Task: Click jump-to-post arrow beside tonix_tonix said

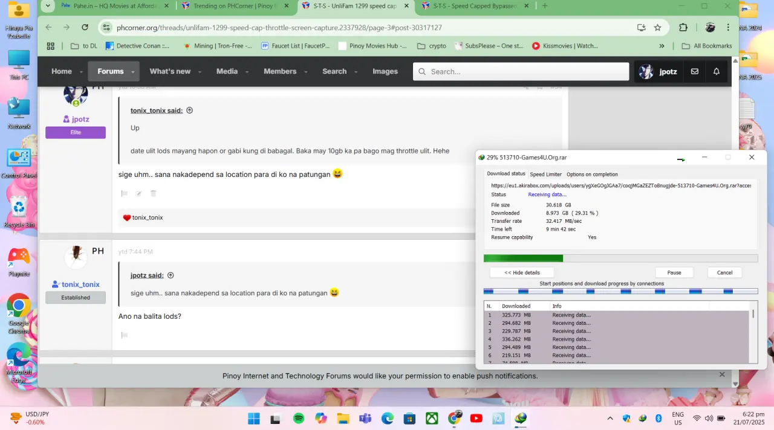Action: click(189, 111)
